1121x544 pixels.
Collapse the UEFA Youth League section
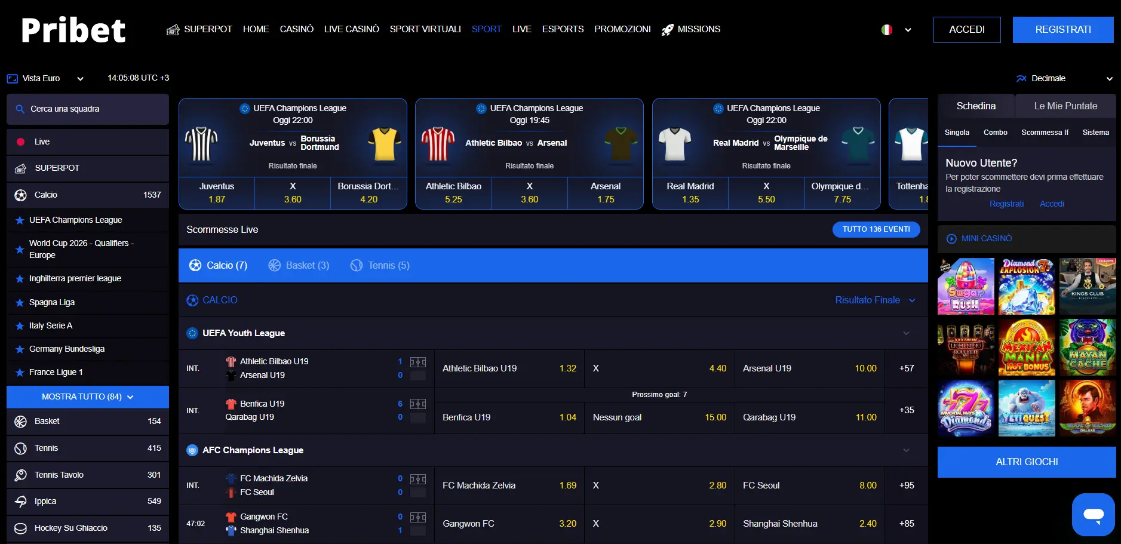(906, 333)
